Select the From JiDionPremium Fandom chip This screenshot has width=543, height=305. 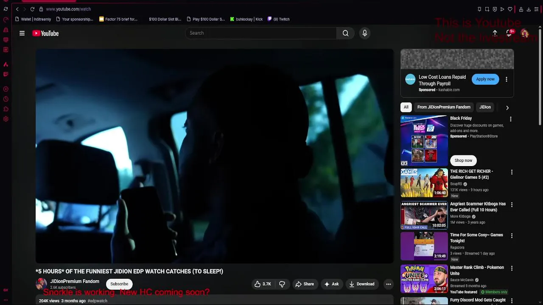[444, 107]
